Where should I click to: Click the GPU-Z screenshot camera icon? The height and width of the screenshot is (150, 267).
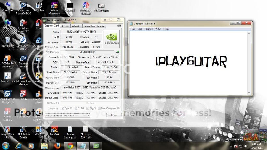pyautogui.click(x=119, y=26)
